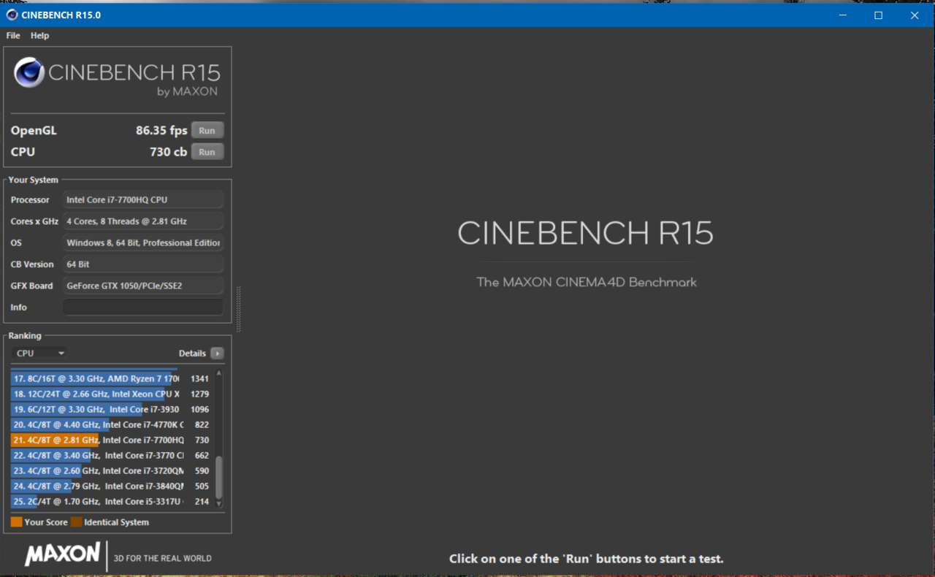Select ranking row 18 Intel Xeon CPU
Image resolution: width=935 pixels, height=577 pixels.
pyautogui.click(x=111, y=394)
